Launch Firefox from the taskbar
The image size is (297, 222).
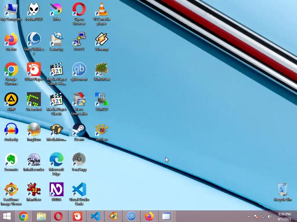(149, 216)
